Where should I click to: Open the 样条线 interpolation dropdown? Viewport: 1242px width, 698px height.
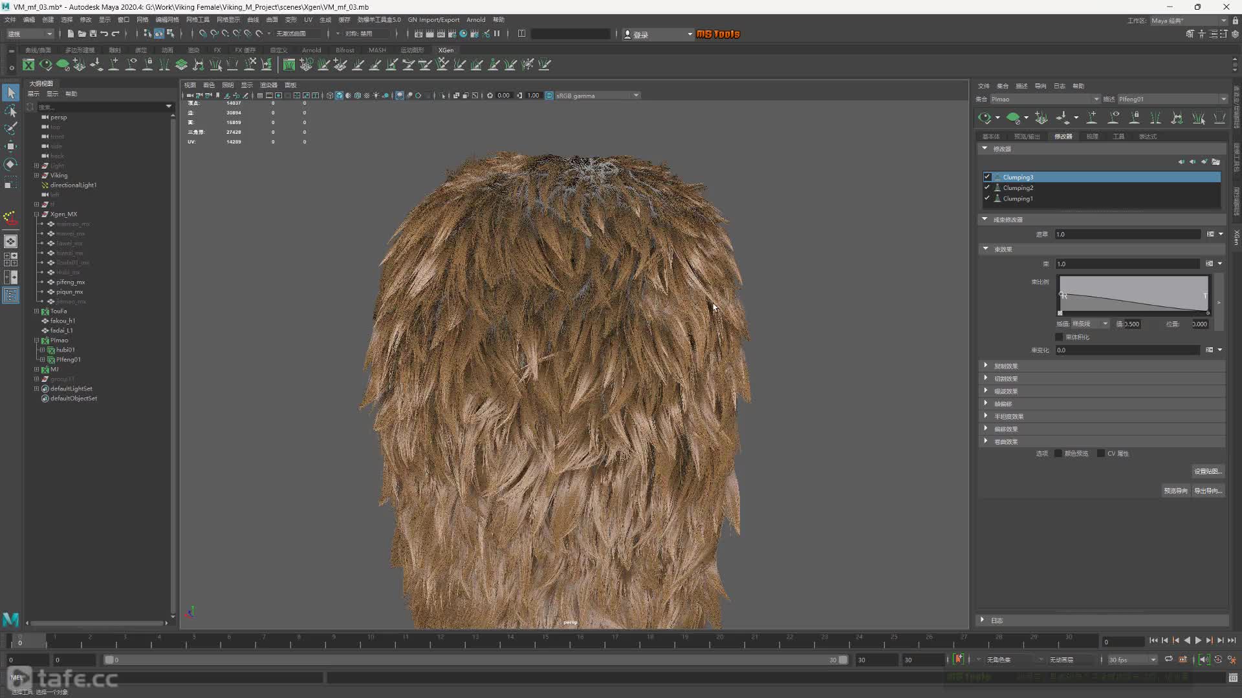tap(1090, 324)
